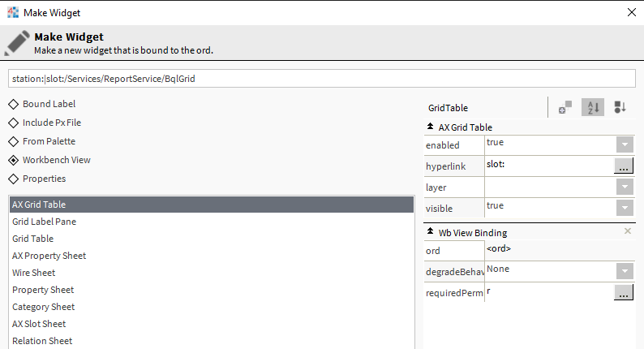Choose Wire Sheet from the view list
Screen dimensions: 644x349
(34, 273)
